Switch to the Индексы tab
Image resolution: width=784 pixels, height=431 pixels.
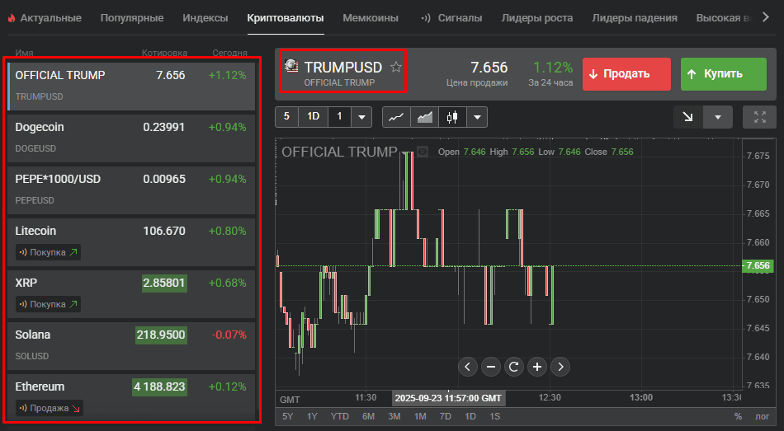pyautogui.click(x=205, y=18)
